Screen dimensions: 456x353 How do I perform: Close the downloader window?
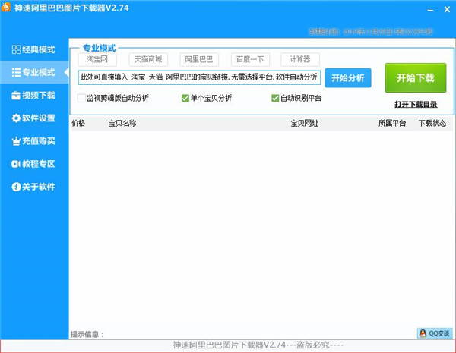448,10
